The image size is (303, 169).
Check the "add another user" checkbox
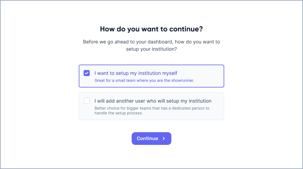click(87, 101)
